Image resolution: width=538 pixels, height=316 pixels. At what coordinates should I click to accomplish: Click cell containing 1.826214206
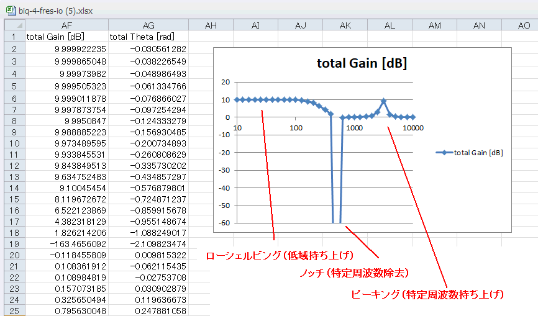66,233
